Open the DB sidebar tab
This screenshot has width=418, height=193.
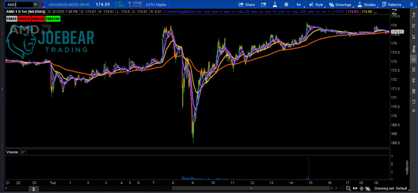414,91
